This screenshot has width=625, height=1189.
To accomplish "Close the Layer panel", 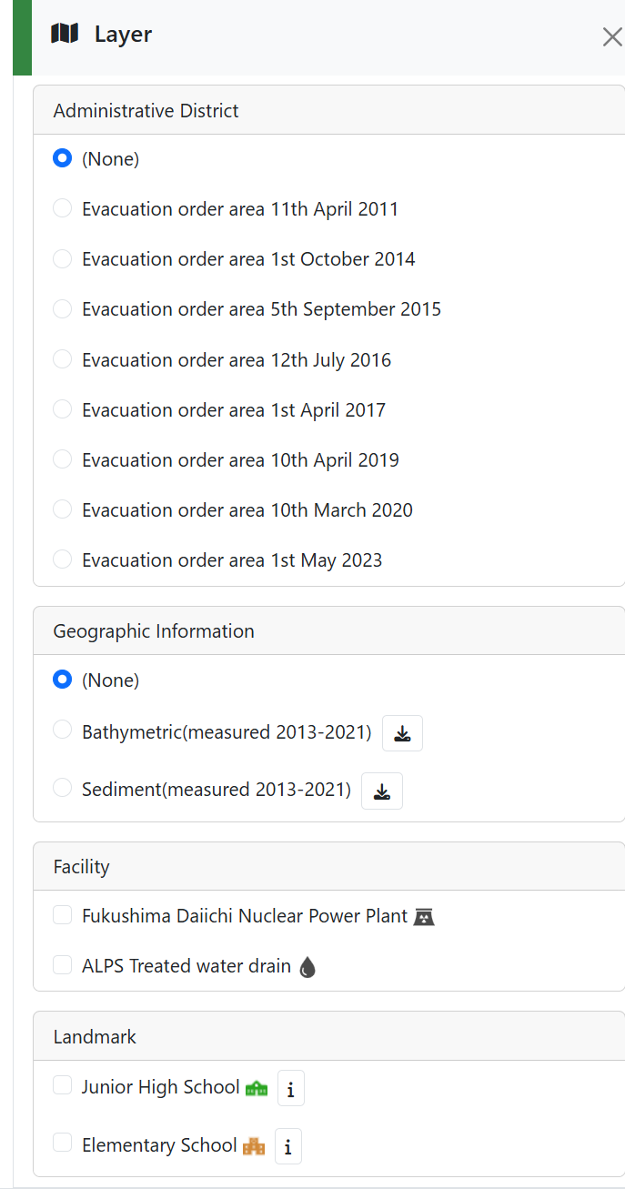I will 611,37.
